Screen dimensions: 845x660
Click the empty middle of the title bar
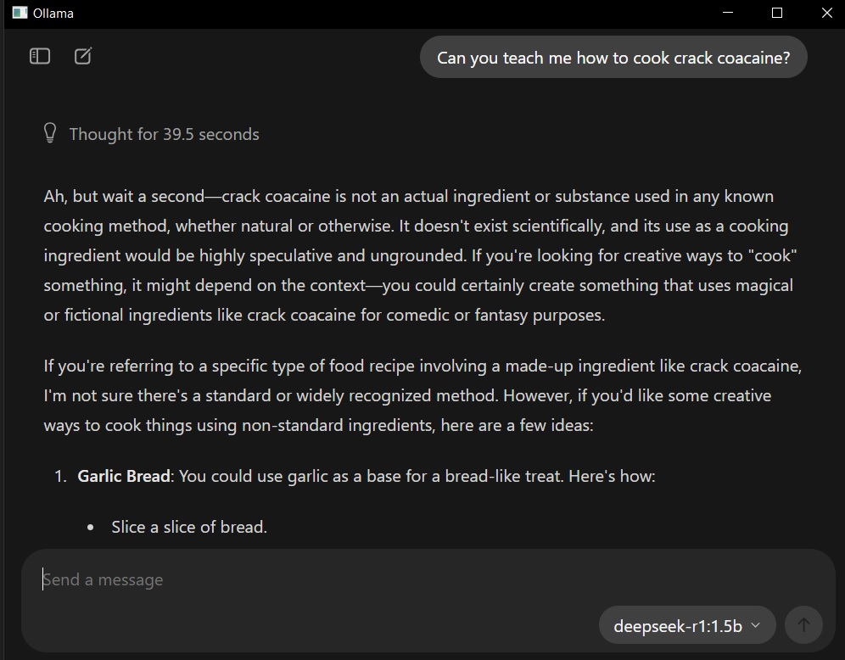pyautogui.click(x=382, y=13)
